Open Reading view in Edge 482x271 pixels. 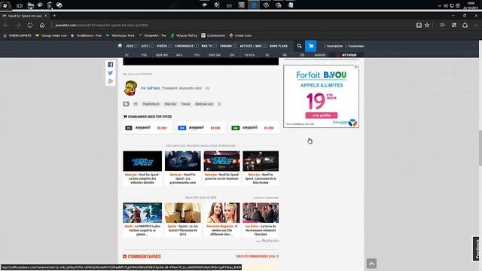[419, 25]
